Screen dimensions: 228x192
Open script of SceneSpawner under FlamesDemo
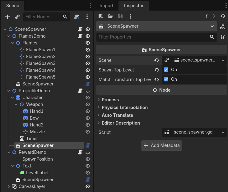(x=88, y=84)
